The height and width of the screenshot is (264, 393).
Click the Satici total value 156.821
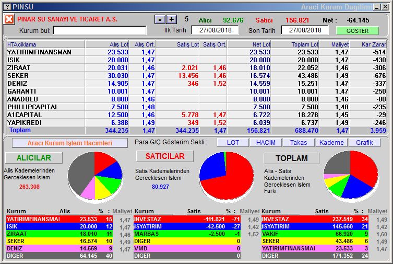coord(297,20)
